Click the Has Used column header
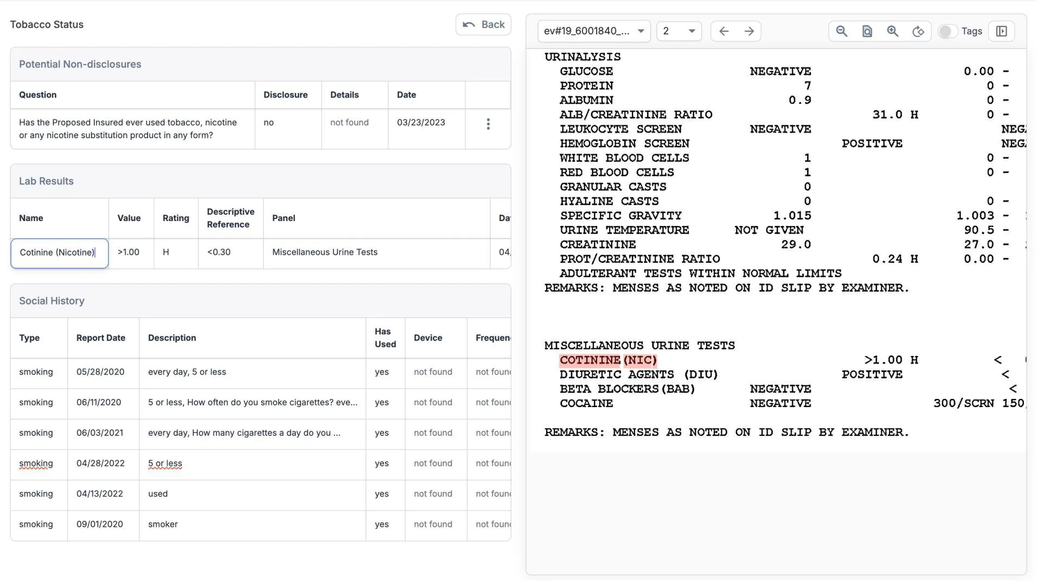 coord(386,338)
